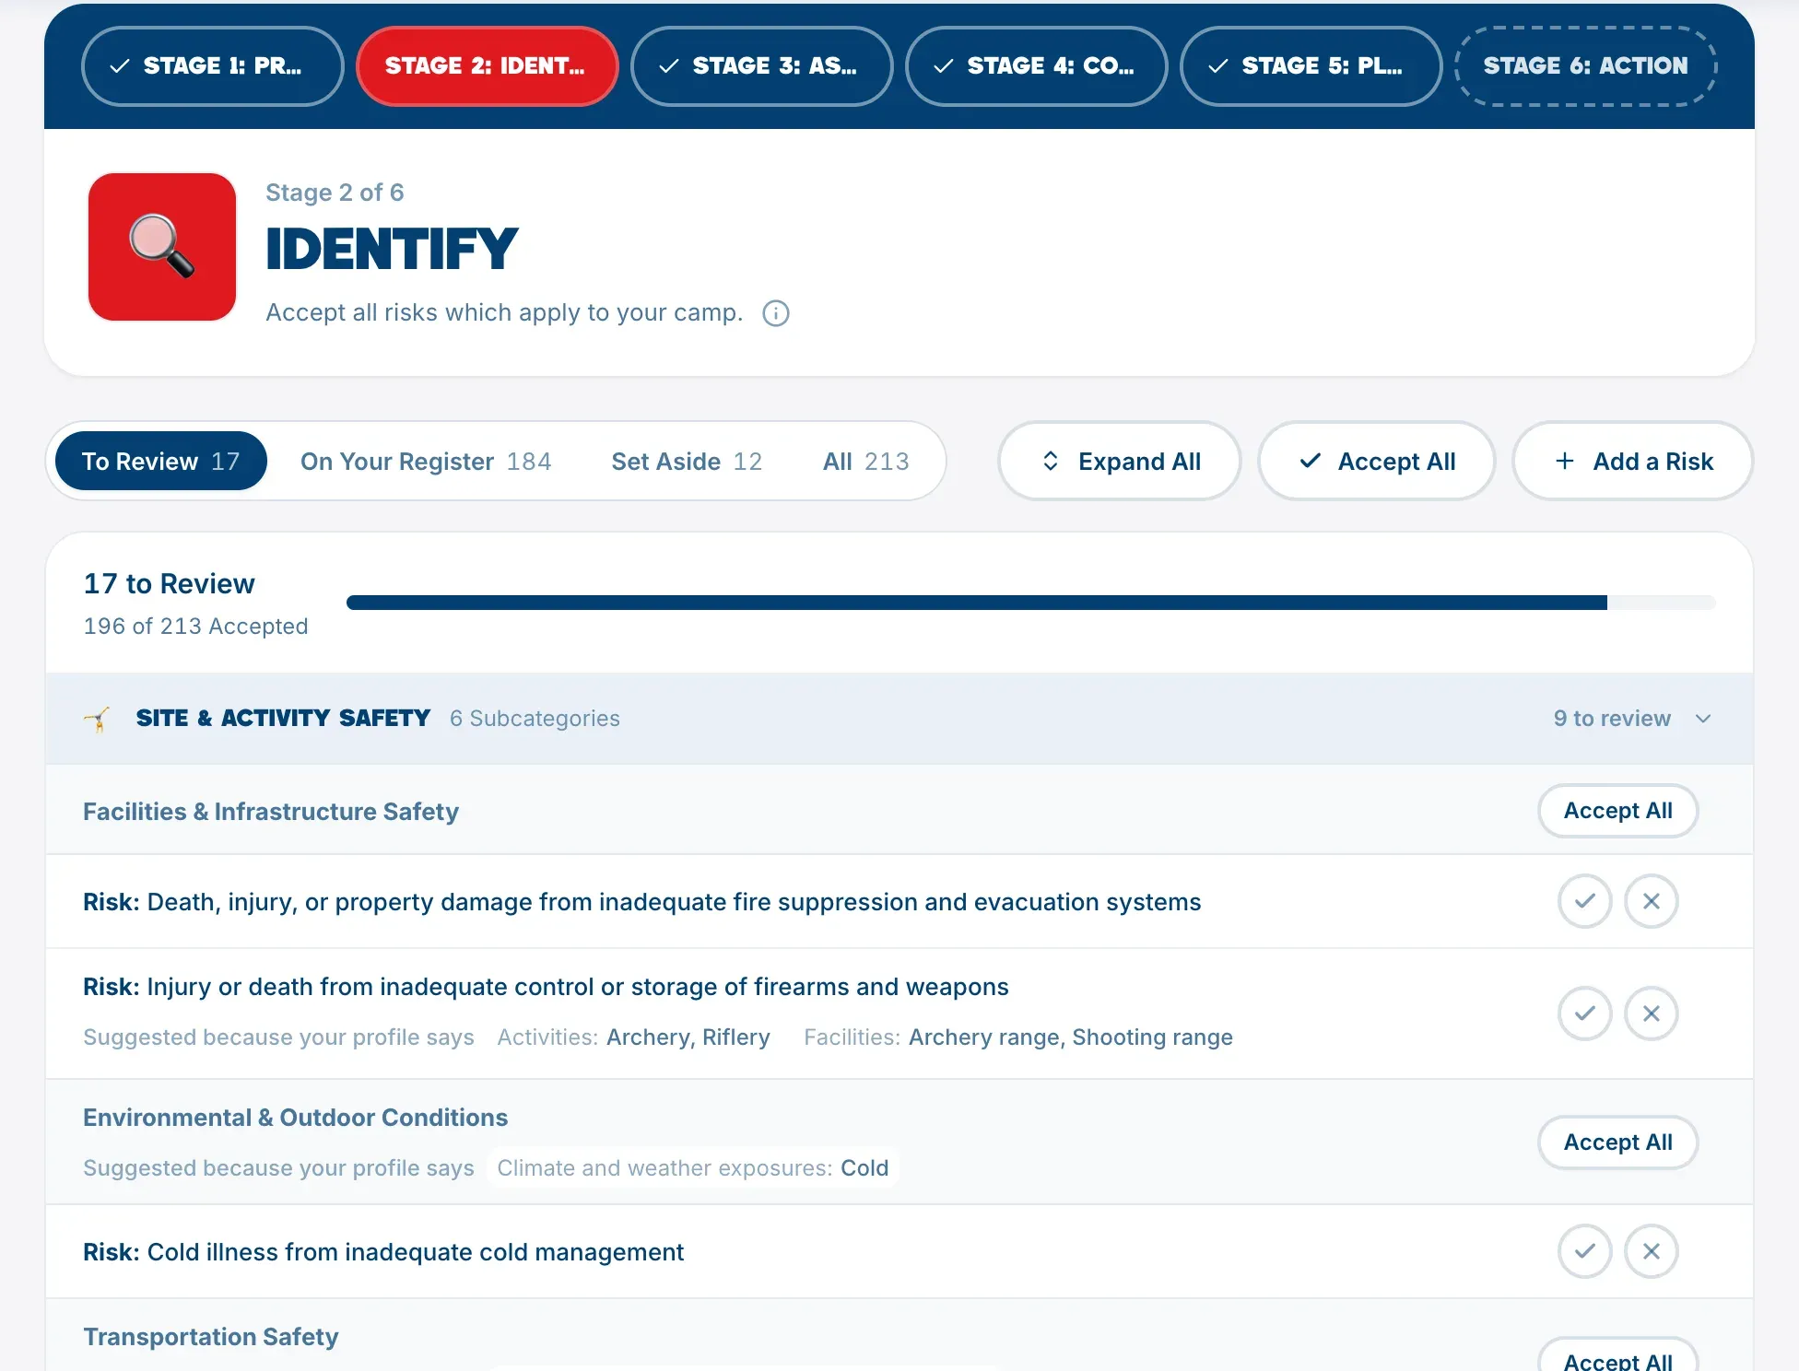Click 'Transportation Safety' subcategory title
The image size is (1799, 1371).
point(211,1337)
